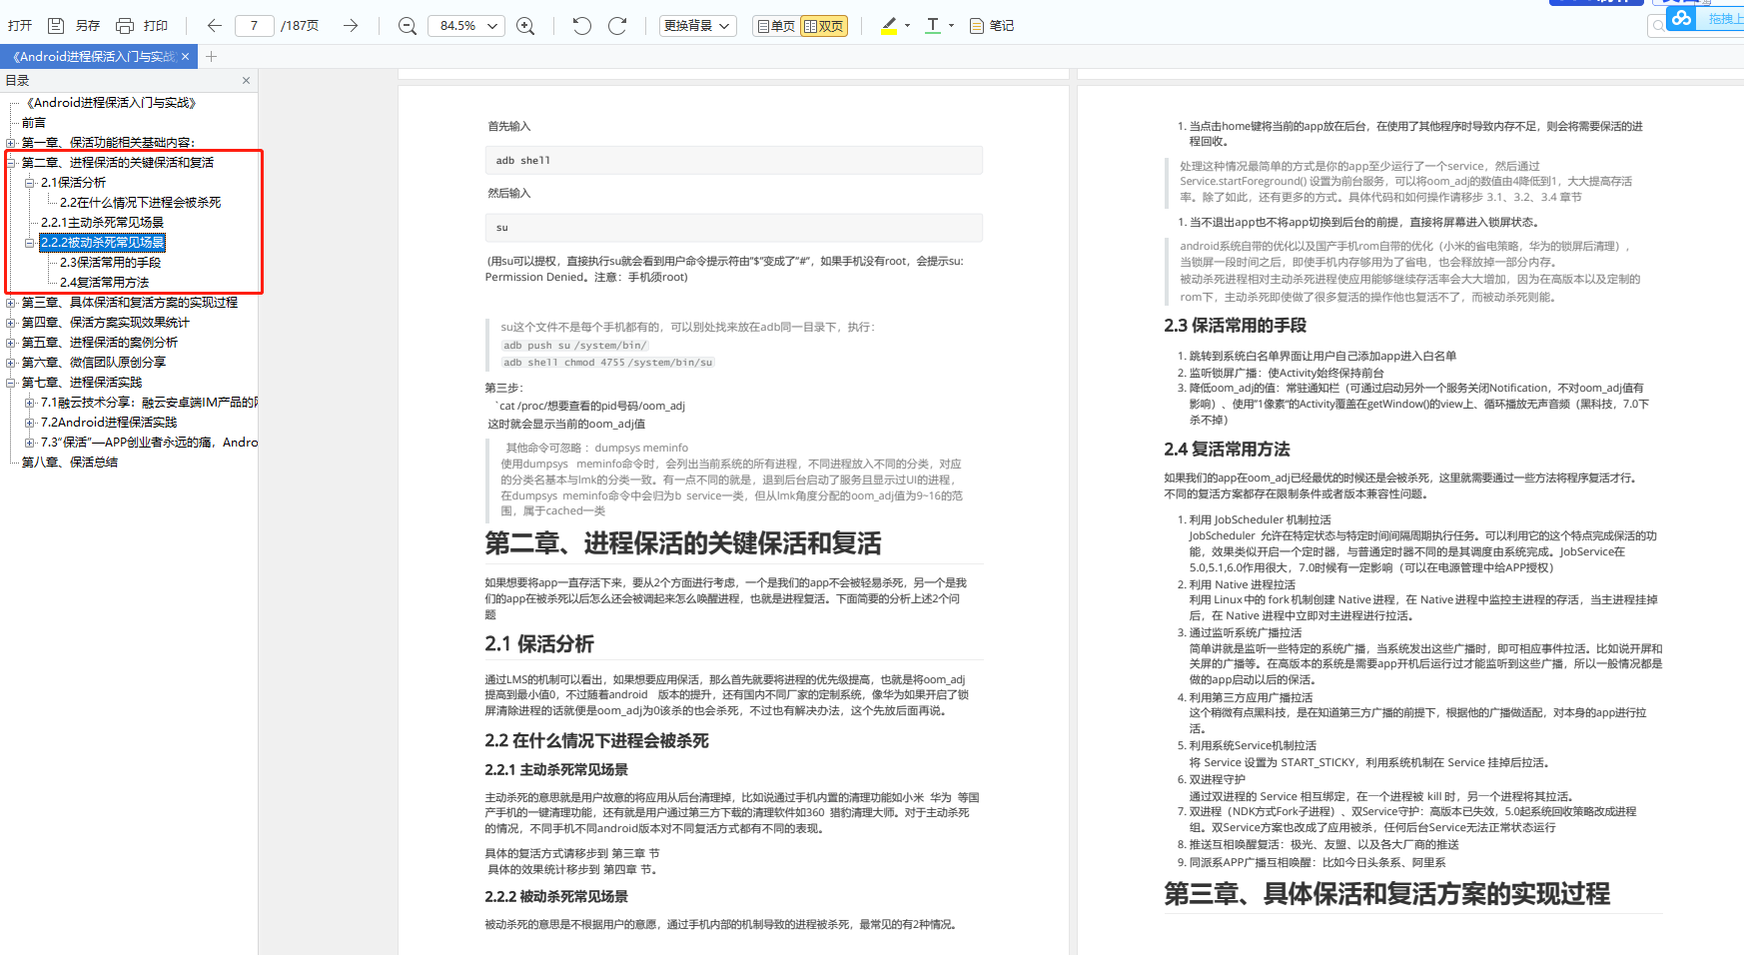Select 前言 in the outline
1744x955 pixels.
(34, 123)
